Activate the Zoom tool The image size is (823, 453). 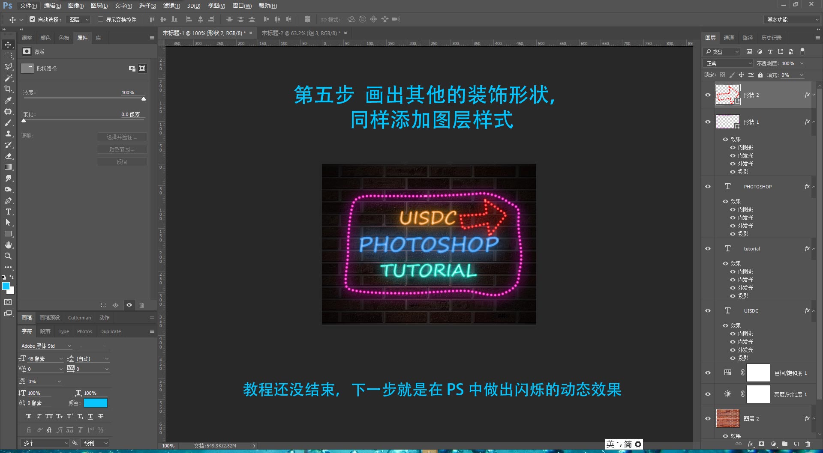(8, 256)
